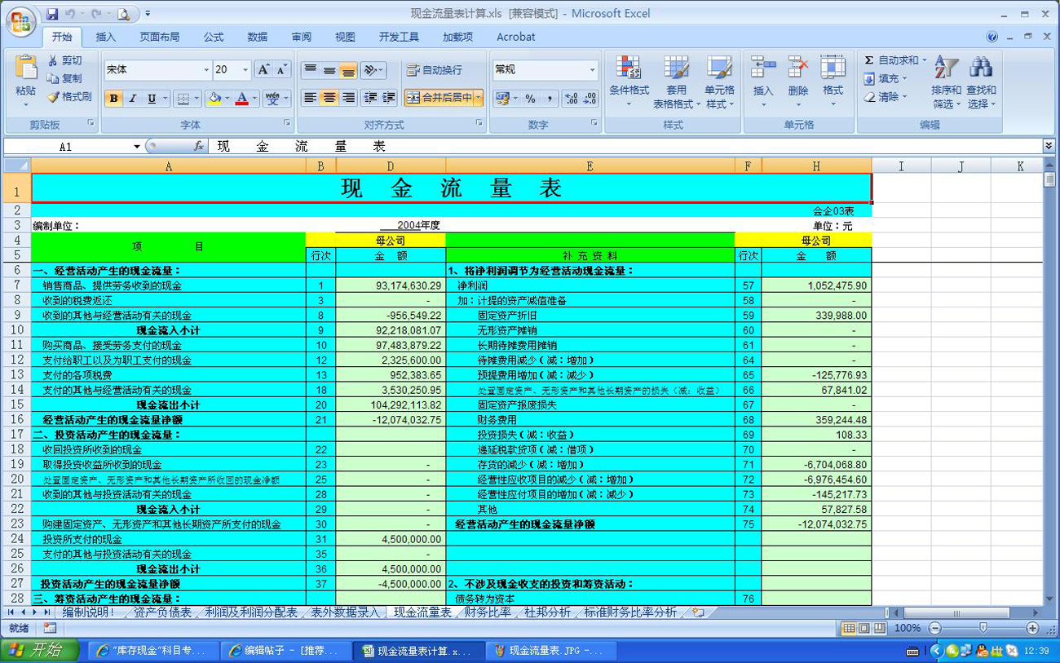This screenshot has width=1060, height=663.
Task: Increase decimal places
Action: 572,99
